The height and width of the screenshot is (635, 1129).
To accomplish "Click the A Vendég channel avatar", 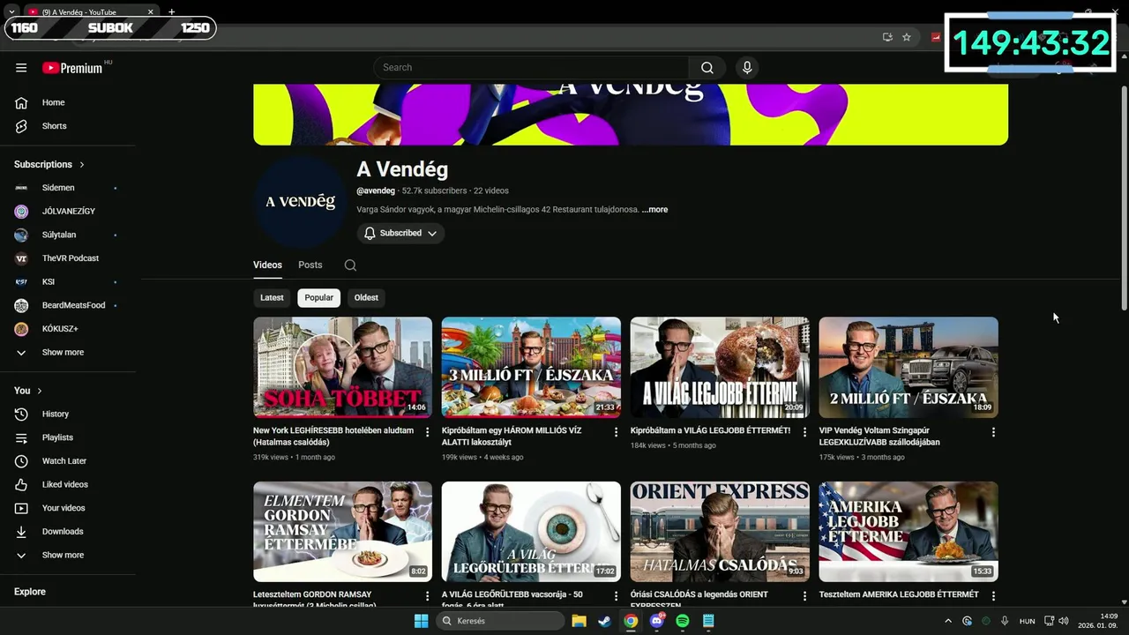I will pyautogui.click(x=301, y=202).
